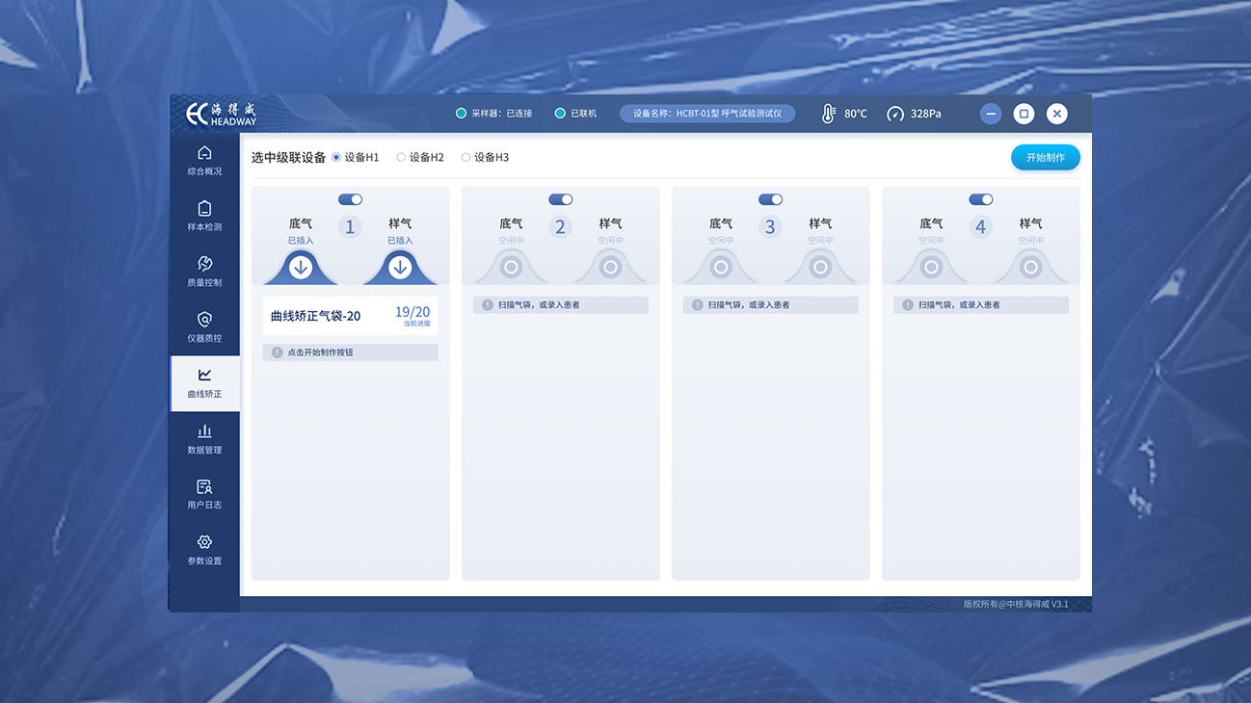The image size is (1251, 703).
Task: Click the 底气 down-arrow in slot 1
Action: 301,268
